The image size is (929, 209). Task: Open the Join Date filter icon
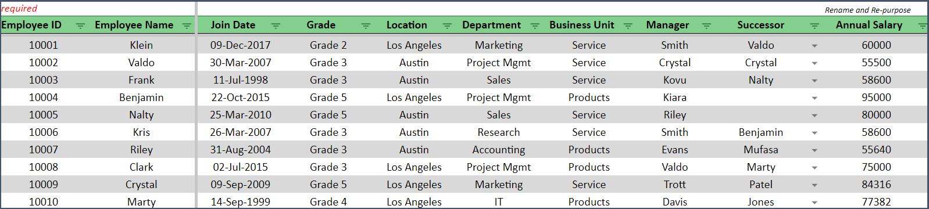[276, 26]
